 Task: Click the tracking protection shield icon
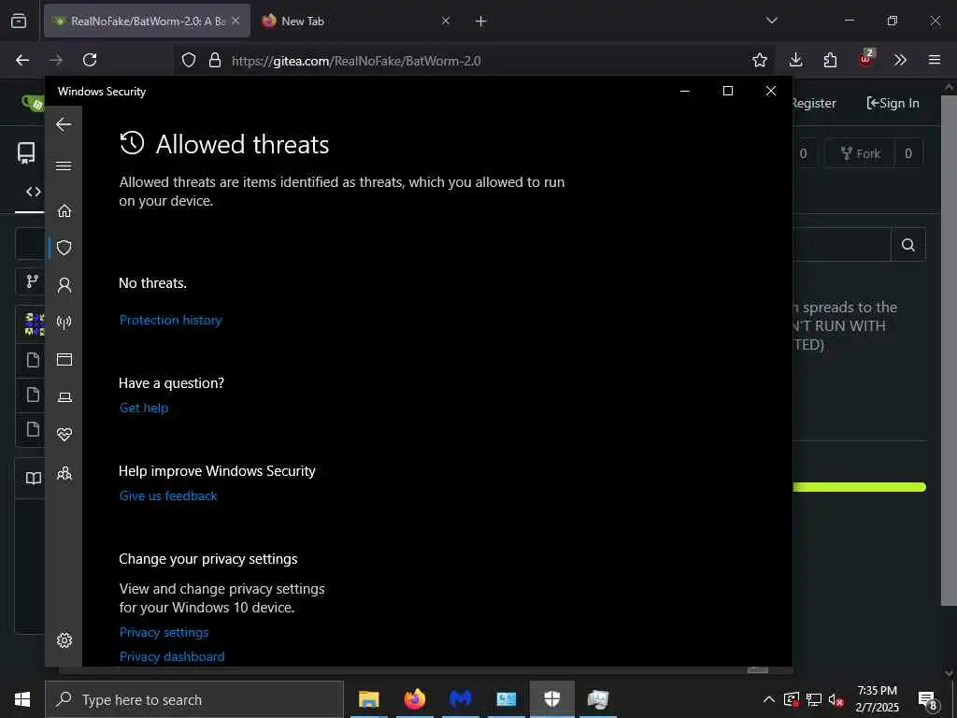pos(189,60)
